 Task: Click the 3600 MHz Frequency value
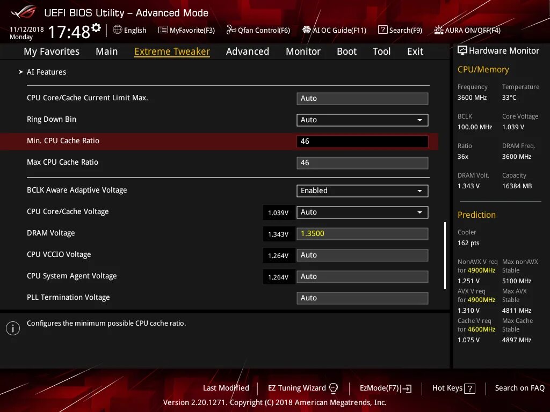(x=472, y=98)
